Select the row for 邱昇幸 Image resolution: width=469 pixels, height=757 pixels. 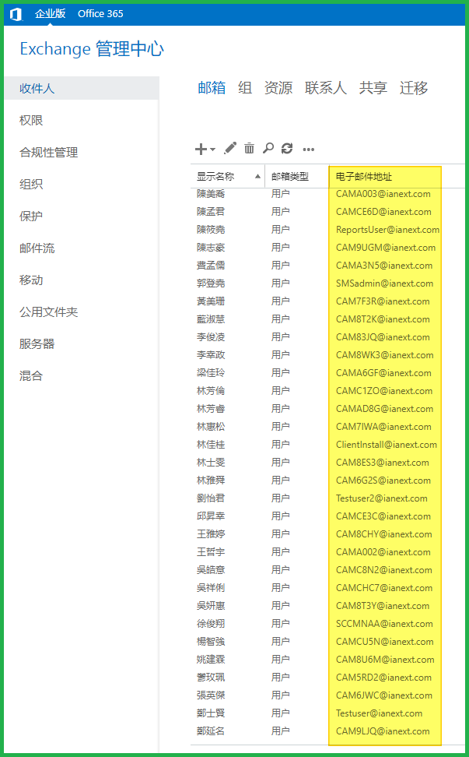327,516
